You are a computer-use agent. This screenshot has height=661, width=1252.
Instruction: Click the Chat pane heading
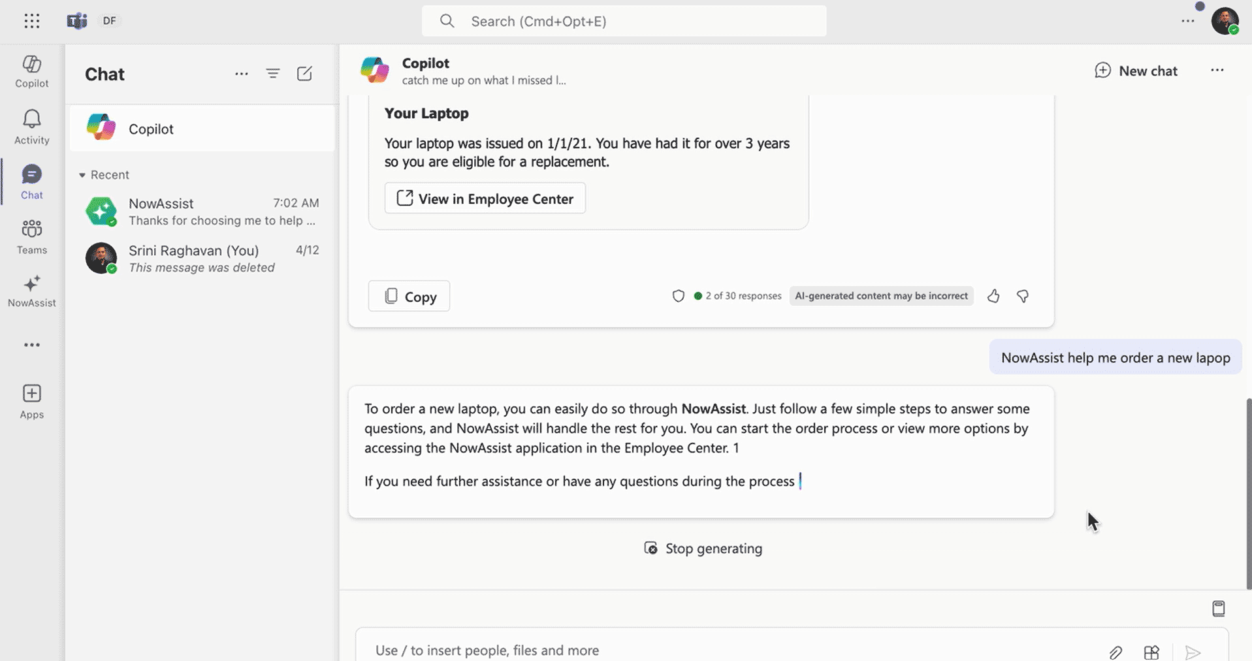104,74
